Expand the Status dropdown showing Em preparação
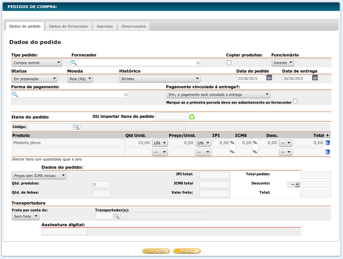 click(x=35, y=79)
